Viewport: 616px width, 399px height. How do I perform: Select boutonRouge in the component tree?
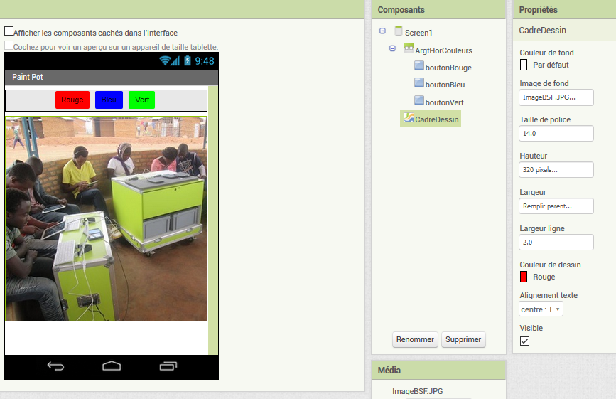click(448, 68)
